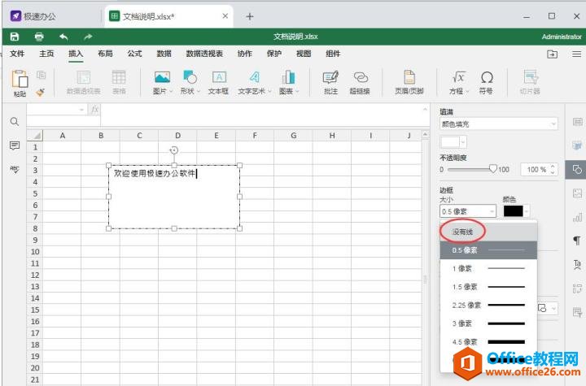Insert an equation (方程)
The image size is (586, 386).
point(458,83)
